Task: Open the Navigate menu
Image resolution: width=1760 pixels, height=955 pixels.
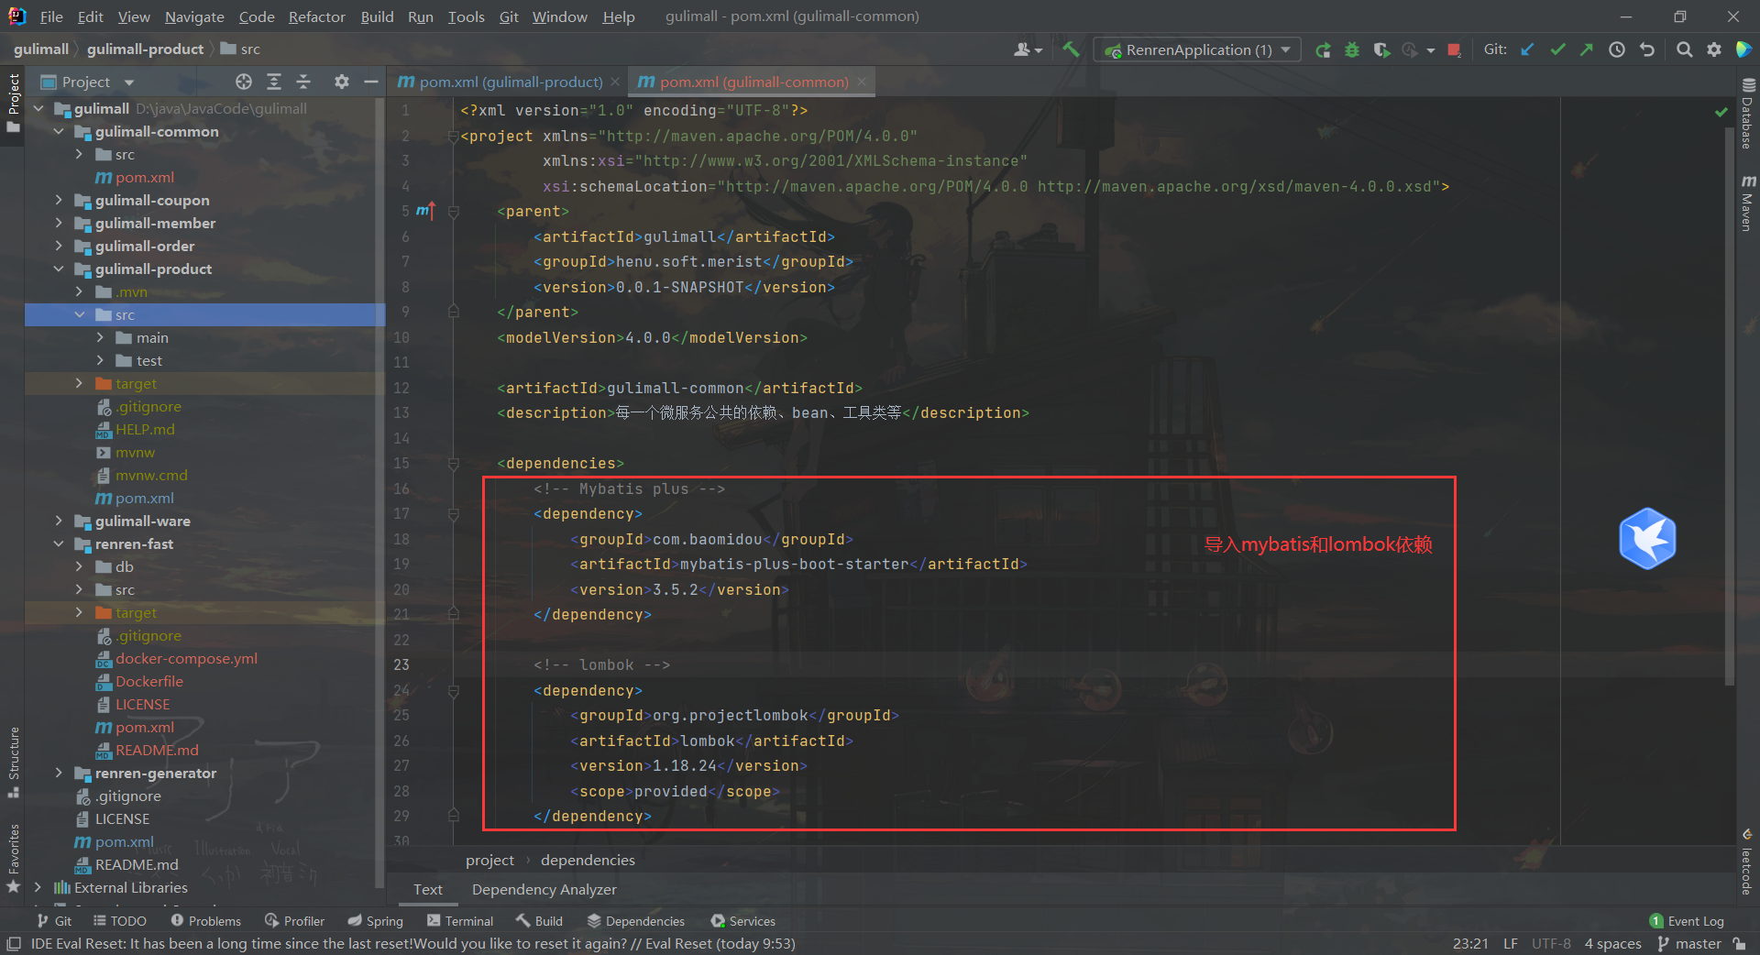Action: click(194, 16)
